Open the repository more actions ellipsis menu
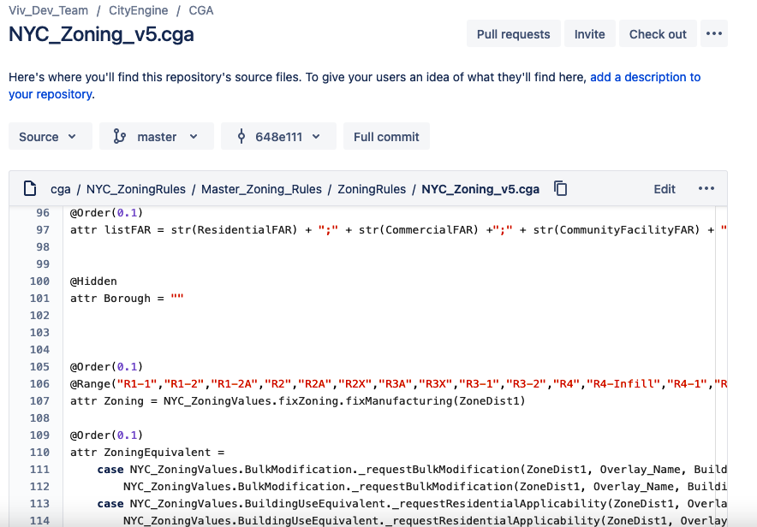This screenshot has width=757, height=527. [713, 33]
